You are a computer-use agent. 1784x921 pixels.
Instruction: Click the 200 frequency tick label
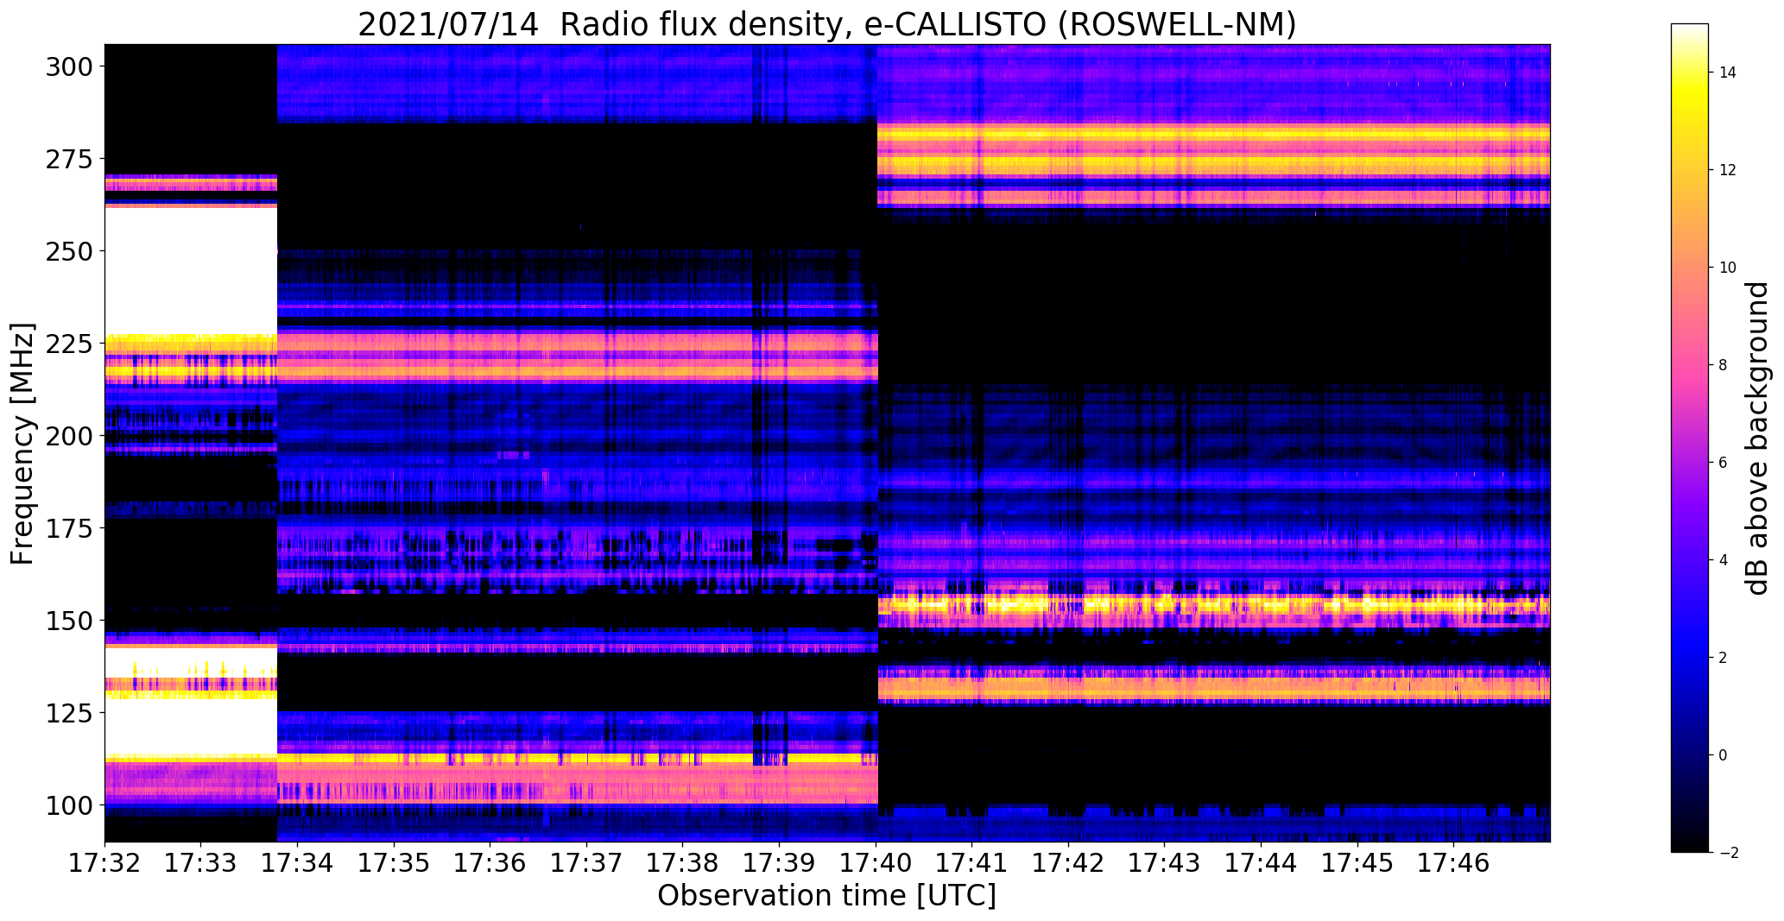pyautogui.click(x=69, y=436)
